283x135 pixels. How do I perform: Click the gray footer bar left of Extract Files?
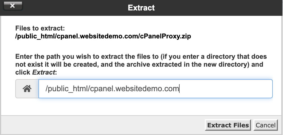[102, 125]
